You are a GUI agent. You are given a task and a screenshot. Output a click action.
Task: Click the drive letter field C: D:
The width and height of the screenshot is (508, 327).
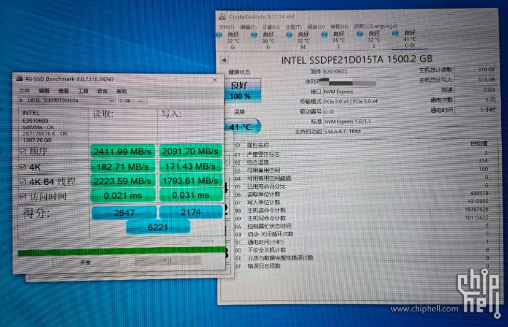(x=361, y=112)
